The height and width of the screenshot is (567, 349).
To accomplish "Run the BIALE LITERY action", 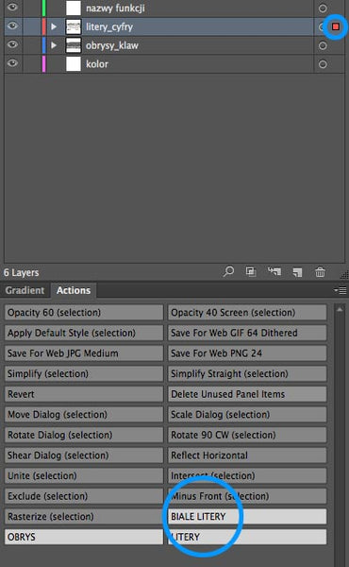I will (x=247, y=516).
